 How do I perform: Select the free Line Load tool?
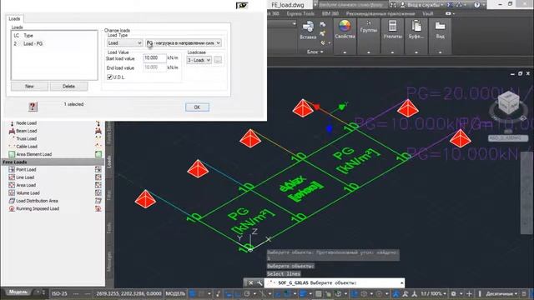pos(25,177)
